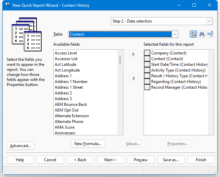Proceed with the Next > button
This screenshot has height=177, width=220.
coord(111,160)
